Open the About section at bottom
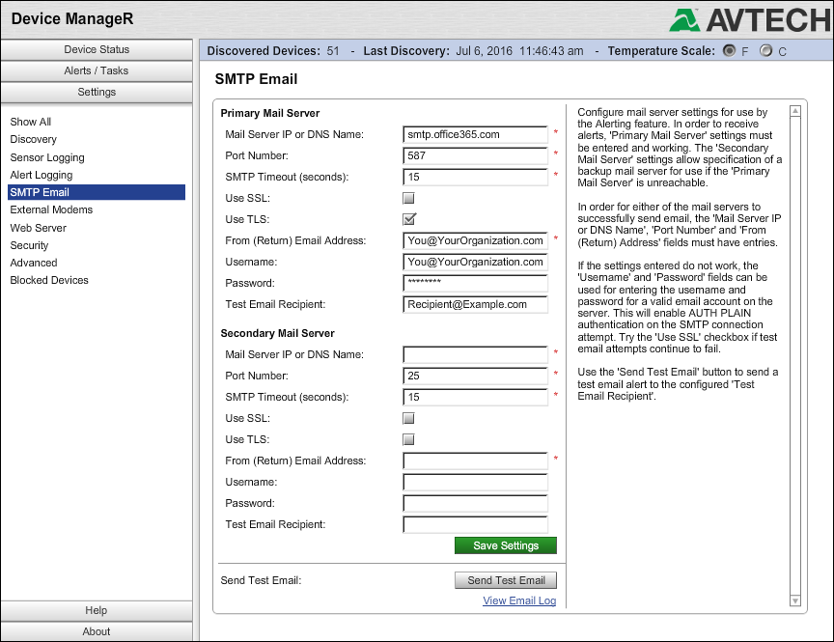Image resolution: width=834 pixels, height=642 pixels. pyautogui.click(x=97, y=631)
